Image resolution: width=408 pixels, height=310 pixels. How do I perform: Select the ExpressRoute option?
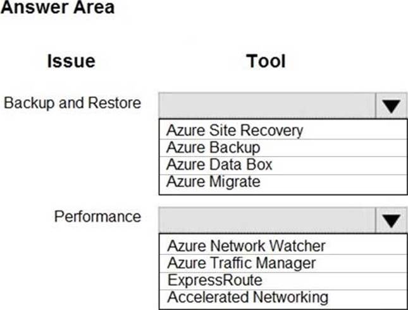[214, 280]
